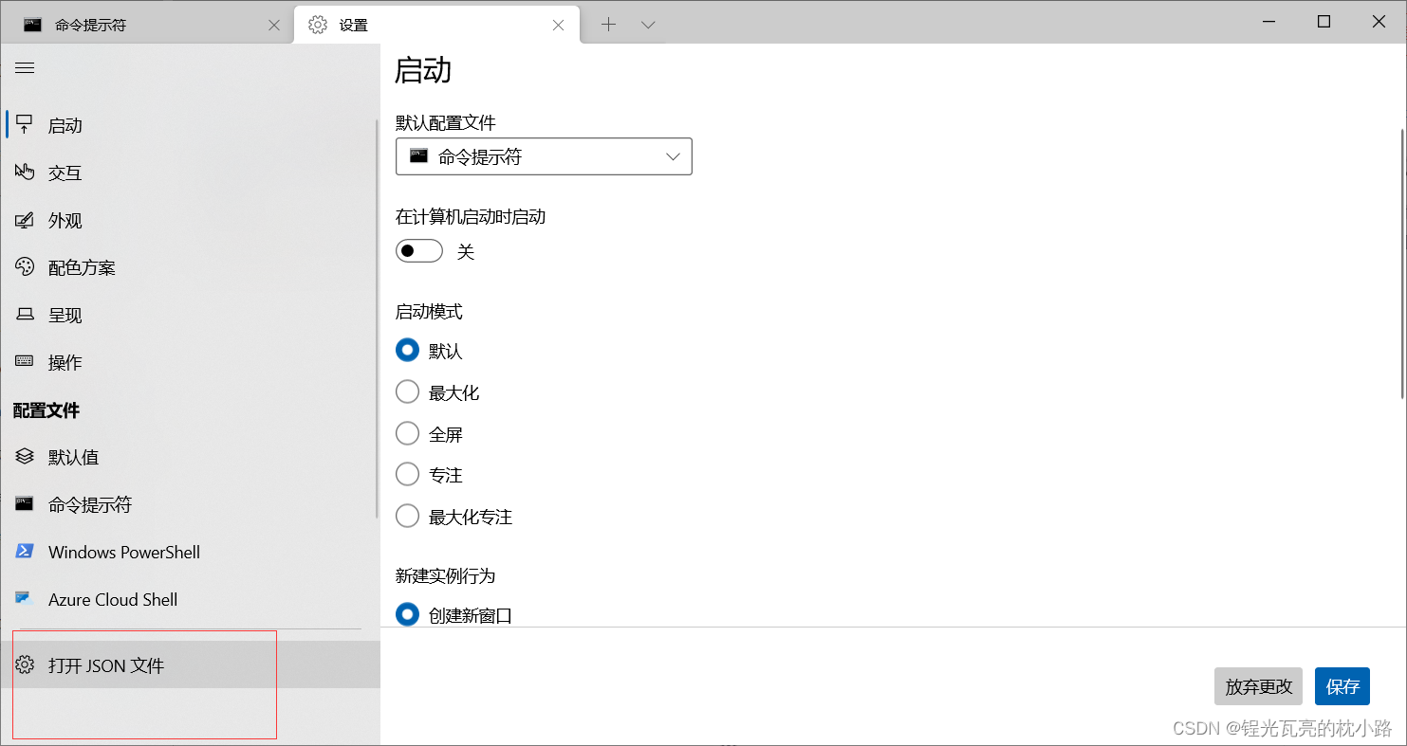Click the cmd icon on 命令提示符 tab
The height and width of the screenshot is (746, 1407).
32,25
